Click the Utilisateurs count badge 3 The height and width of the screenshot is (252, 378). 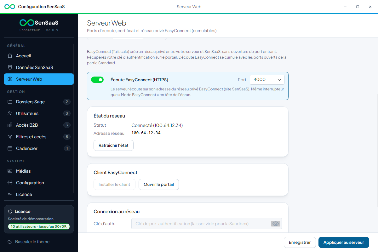coord(66,113)
